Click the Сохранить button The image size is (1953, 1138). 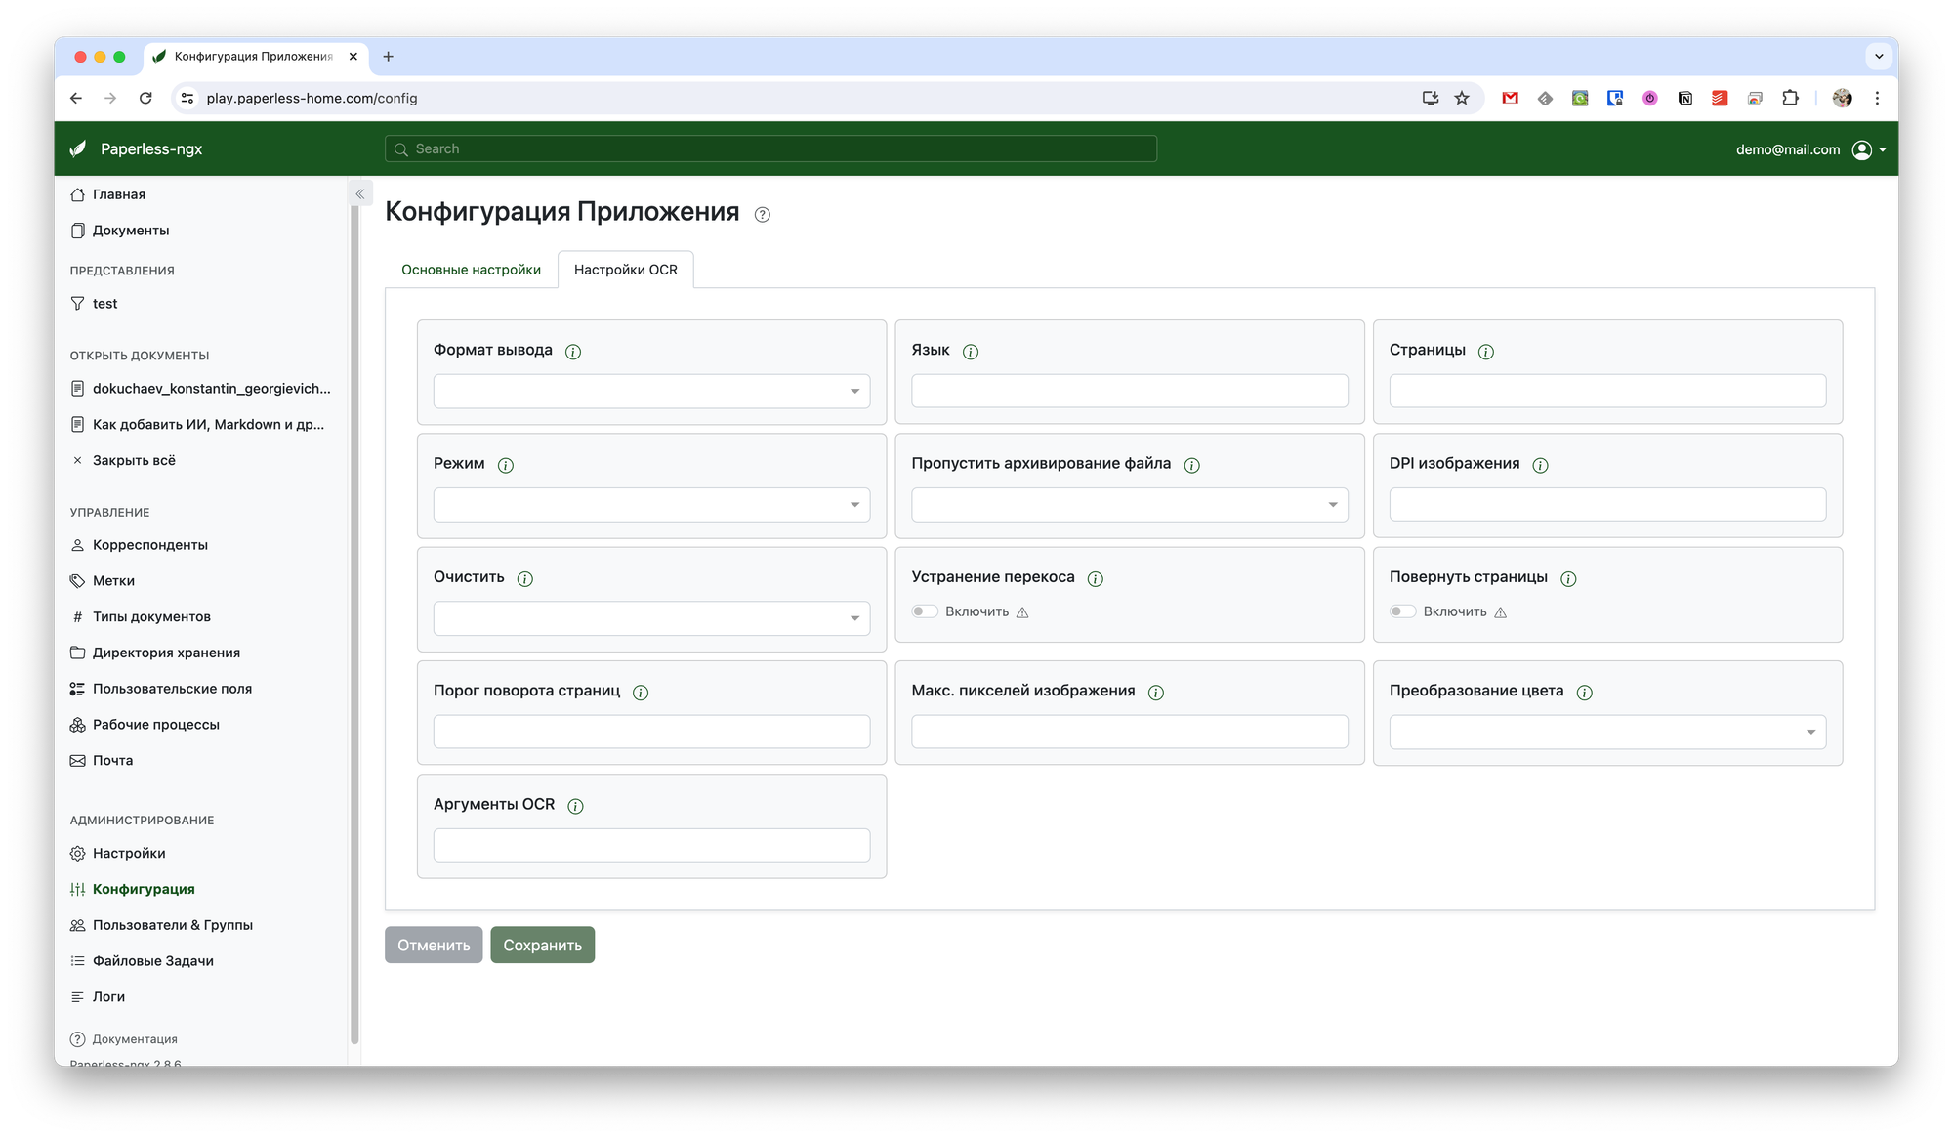(542, 945)
